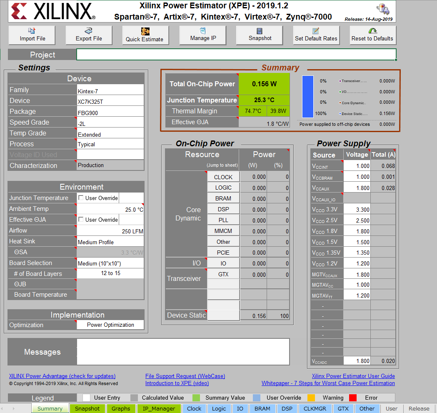Viewport: 437px width, 413px height.
Task: Open XILINX Power Advantage updates link
Action: (62, 376)
